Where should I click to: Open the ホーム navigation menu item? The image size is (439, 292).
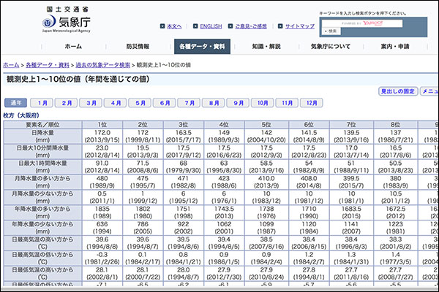(73, 47)
